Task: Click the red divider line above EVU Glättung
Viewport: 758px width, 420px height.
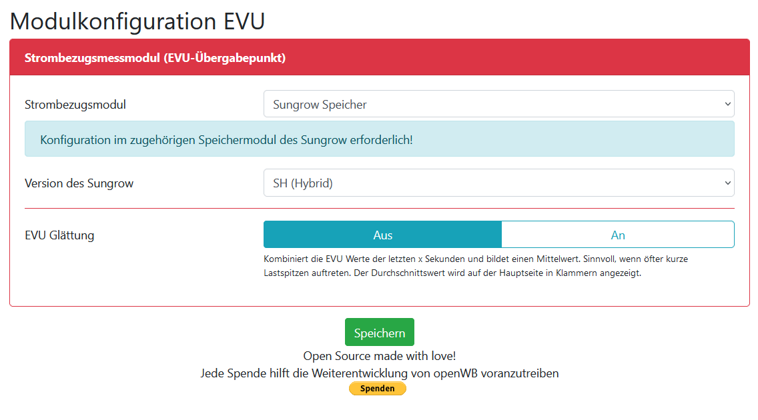Action: pos(379,209)
